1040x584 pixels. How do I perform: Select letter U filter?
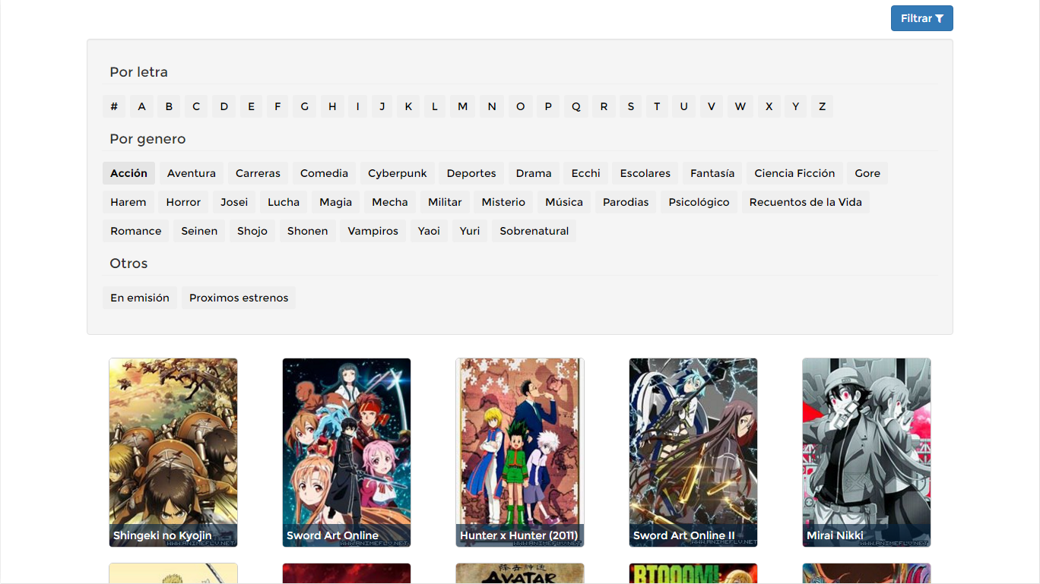pos(684,106)
